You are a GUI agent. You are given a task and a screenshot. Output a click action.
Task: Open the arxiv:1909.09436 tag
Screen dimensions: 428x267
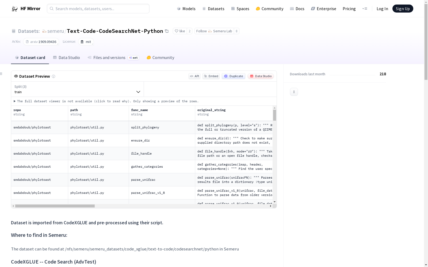(x=41, y=42)
